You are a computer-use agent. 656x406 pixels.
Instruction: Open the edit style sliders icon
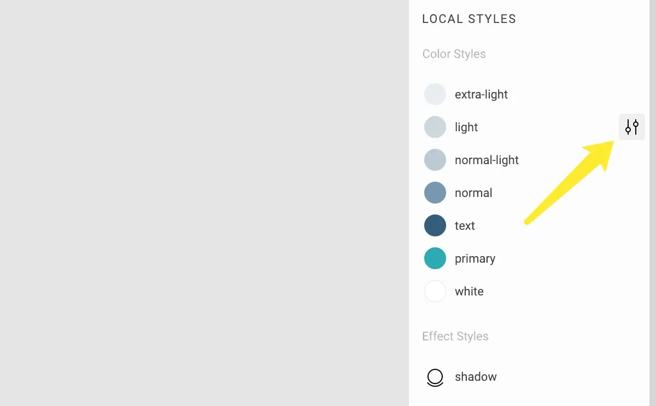click(x=632, y=127)
